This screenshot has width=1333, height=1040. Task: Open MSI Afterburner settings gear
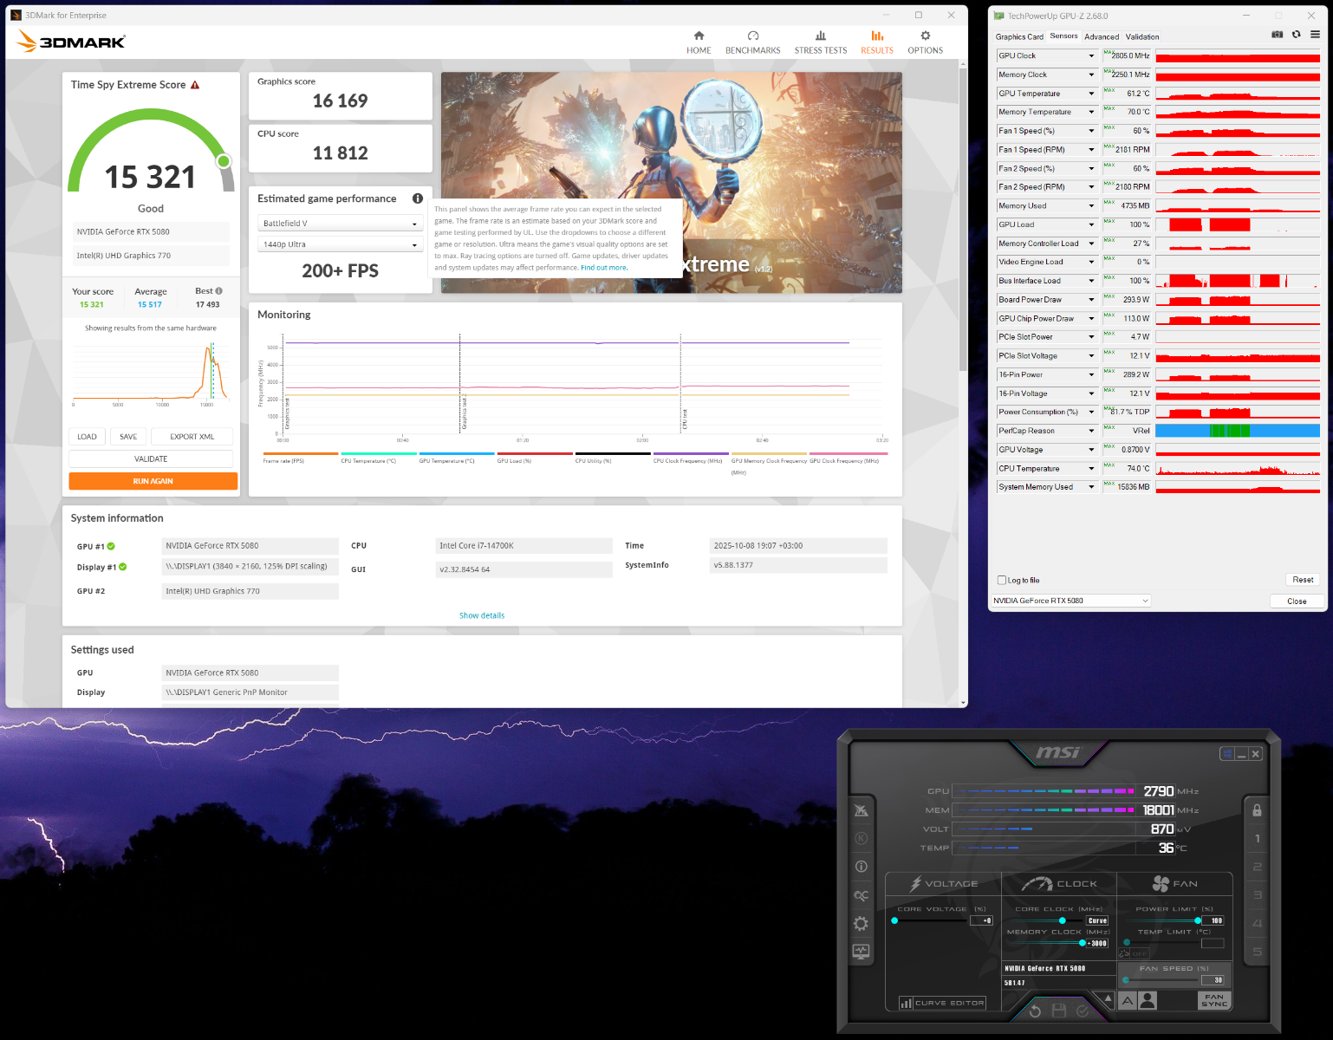click(x=861, y=923)
